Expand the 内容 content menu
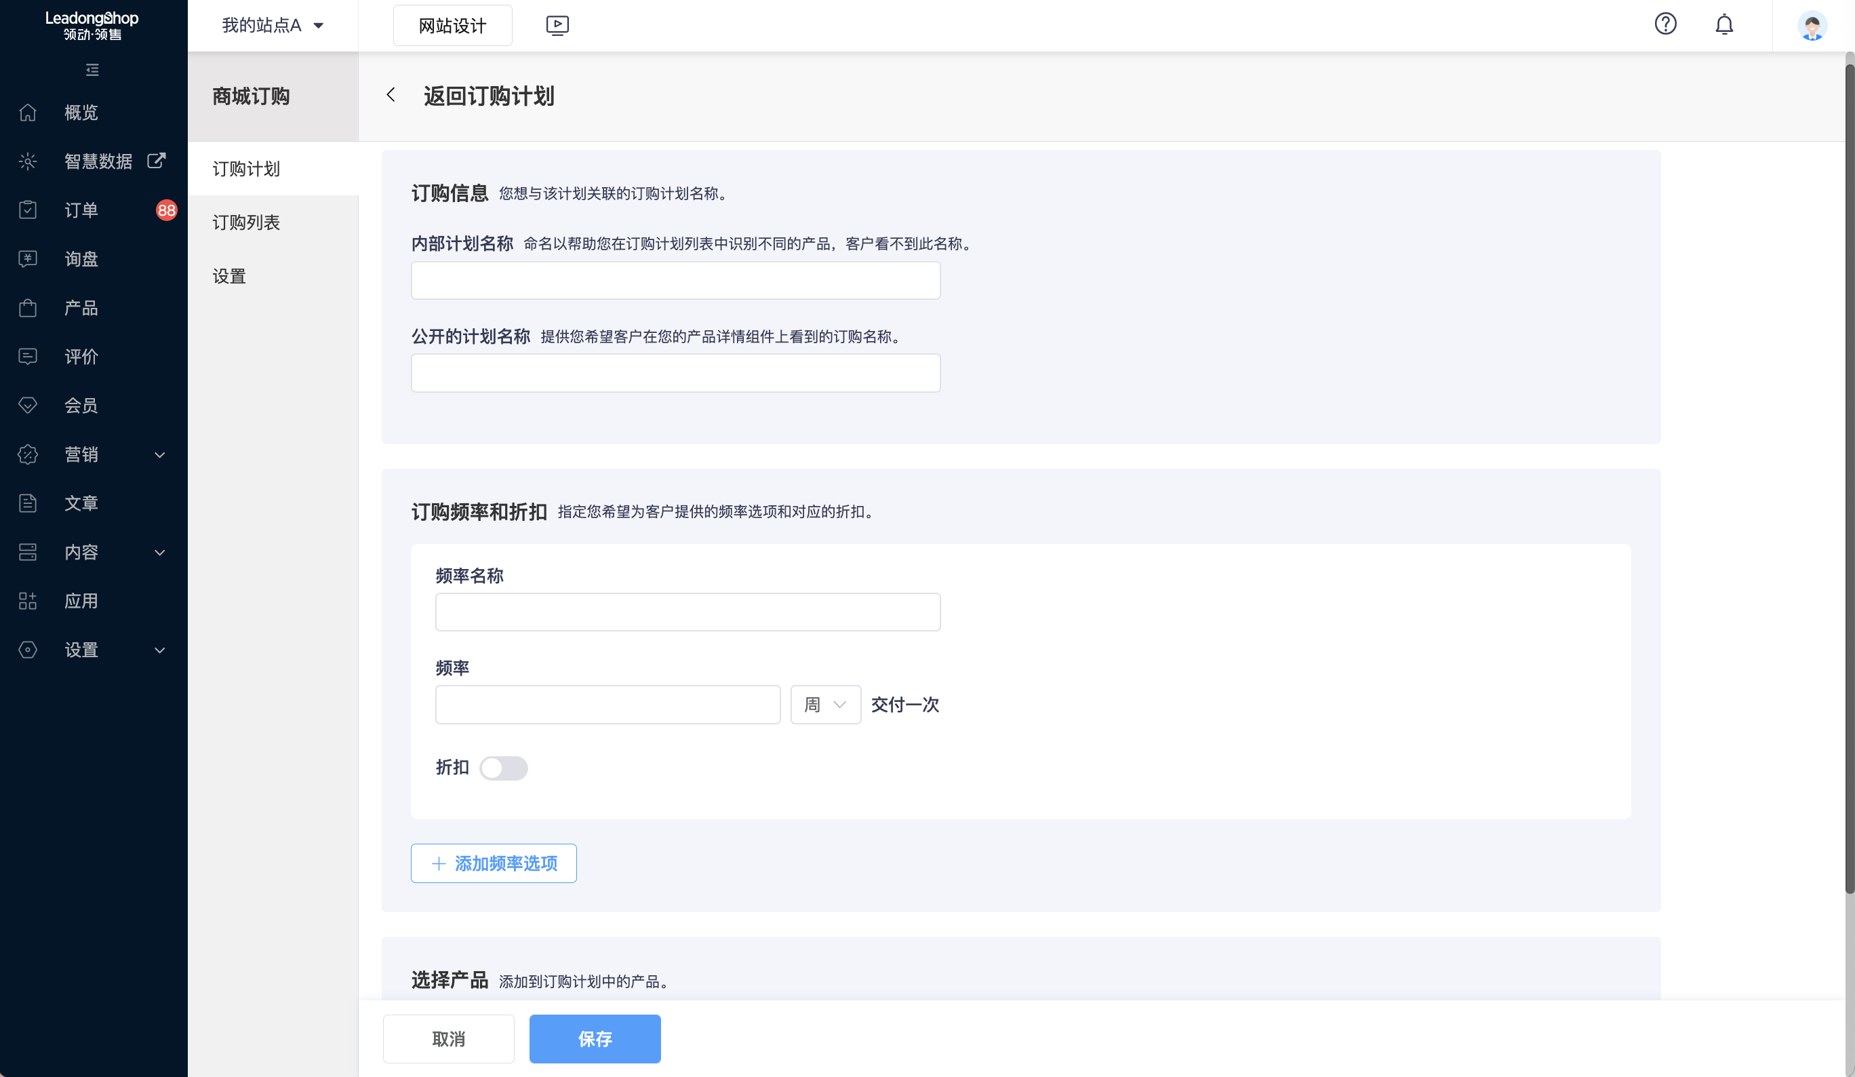The image size is (1855, 1077). (x=81, y=552)
